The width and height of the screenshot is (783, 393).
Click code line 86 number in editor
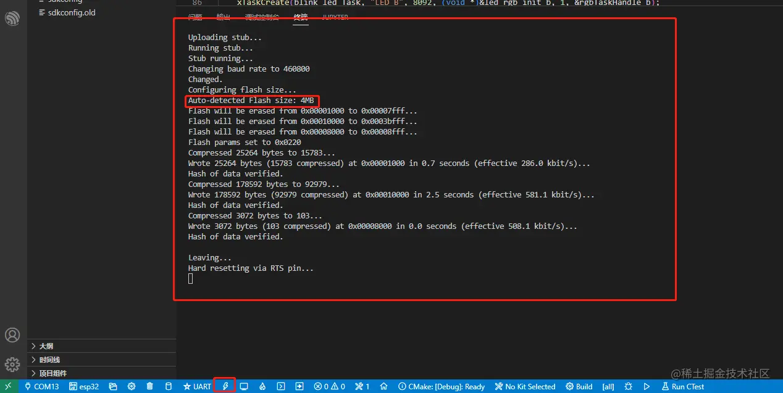point(196,2)
